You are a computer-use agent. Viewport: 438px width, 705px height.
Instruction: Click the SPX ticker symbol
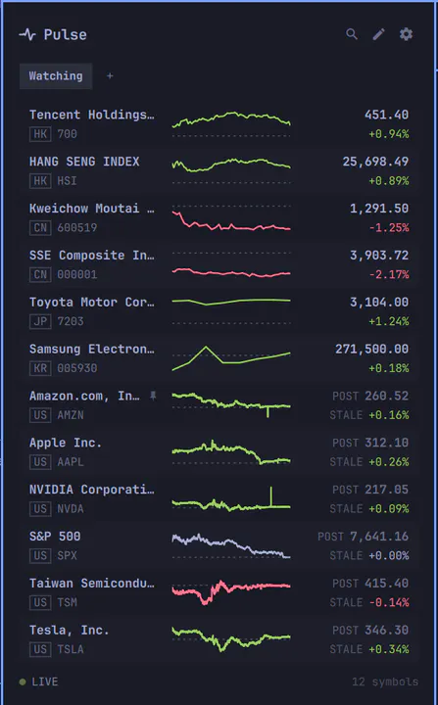pos(67,556)
